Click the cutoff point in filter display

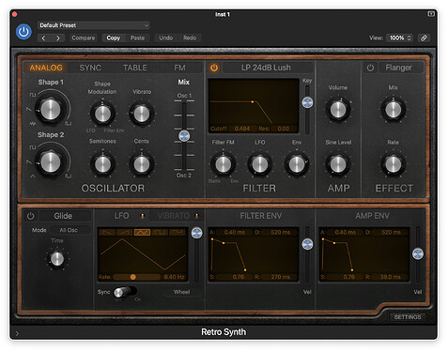253,101
